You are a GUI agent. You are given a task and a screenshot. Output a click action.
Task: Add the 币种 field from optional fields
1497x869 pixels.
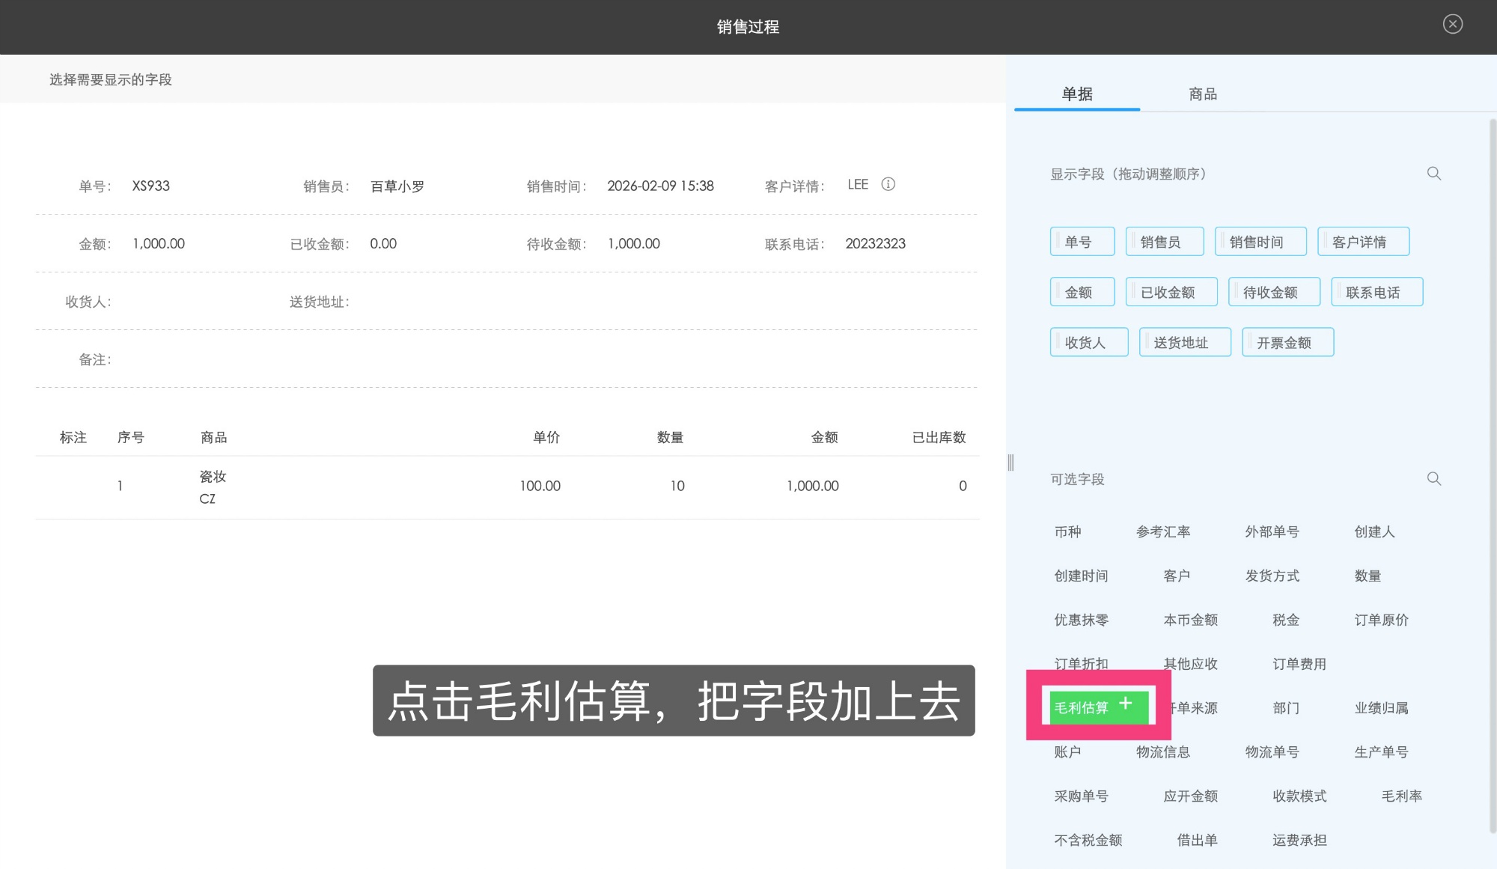(1068, 531)
